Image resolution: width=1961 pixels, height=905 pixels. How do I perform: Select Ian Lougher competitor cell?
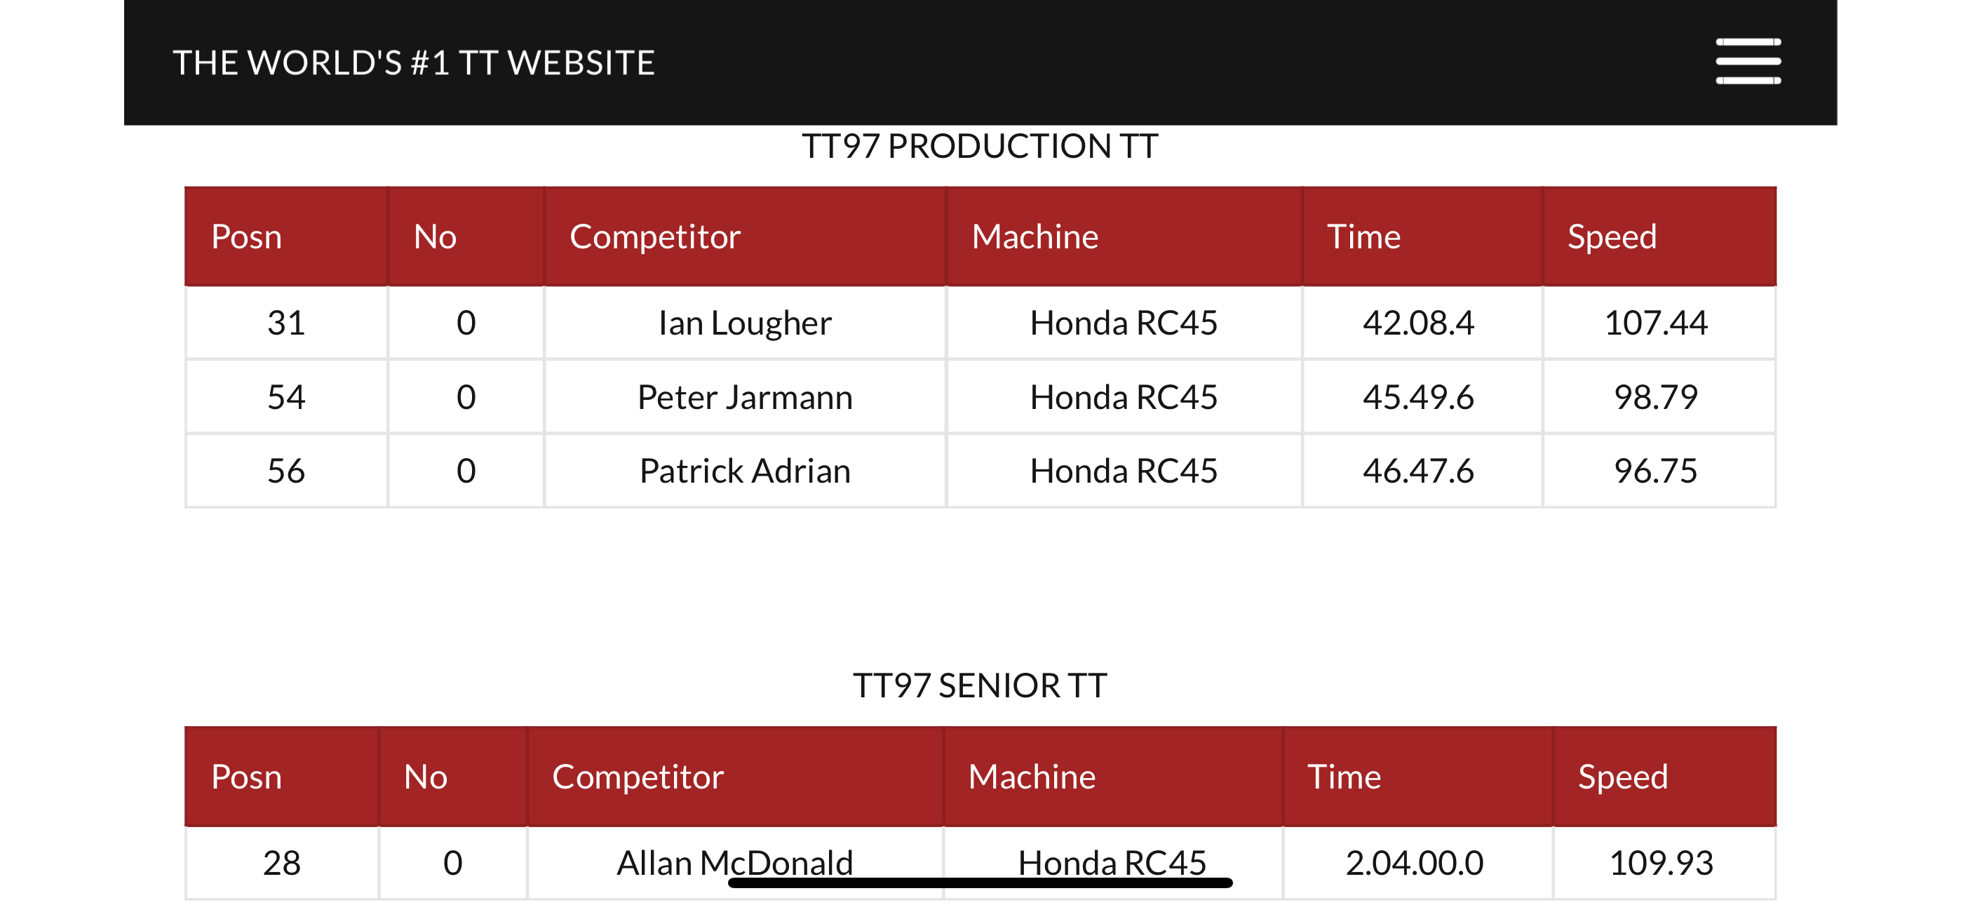coord(745,323)
